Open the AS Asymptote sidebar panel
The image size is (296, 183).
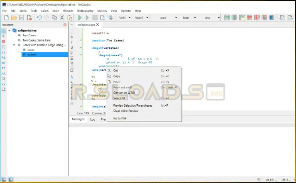4,74
